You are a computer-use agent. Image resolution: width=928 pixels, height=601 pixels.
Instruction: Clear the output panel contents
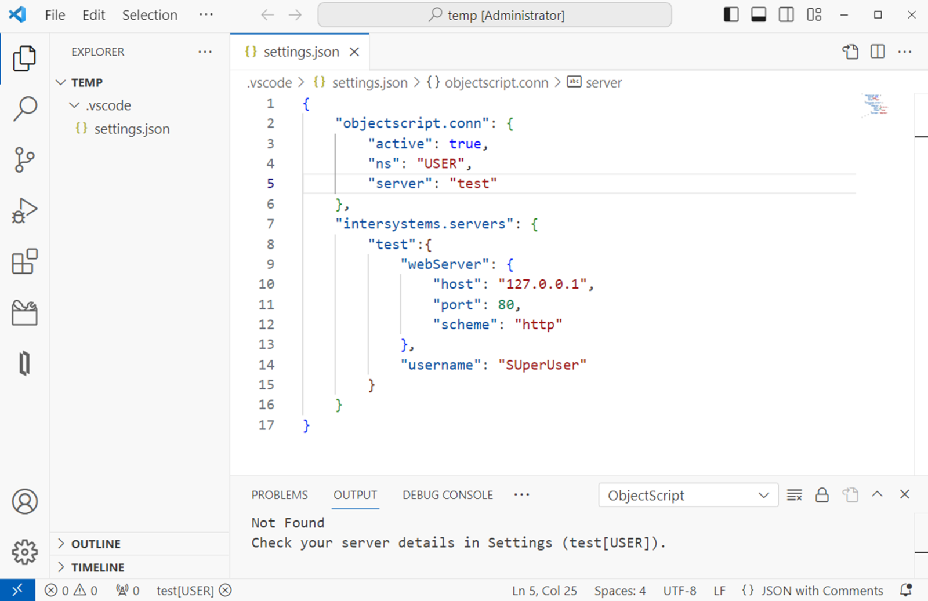794,495
